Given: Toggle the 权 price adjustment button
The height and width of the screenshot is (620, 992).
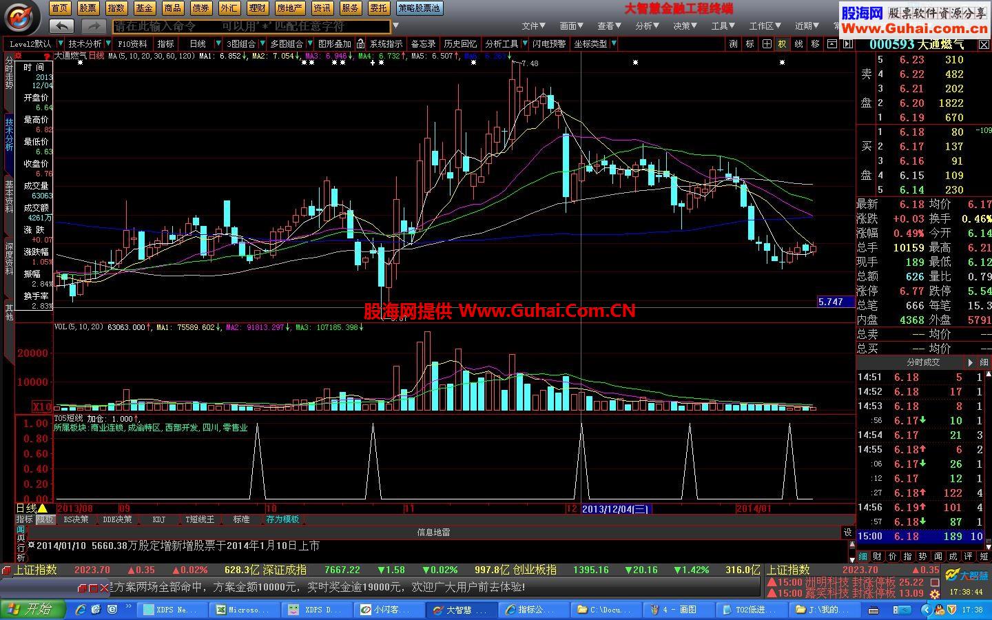Looking at the screenshot, I should (783, 43).
